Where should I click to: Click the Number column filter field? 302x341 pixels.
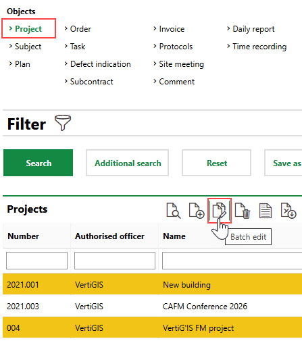pos(36,261)
